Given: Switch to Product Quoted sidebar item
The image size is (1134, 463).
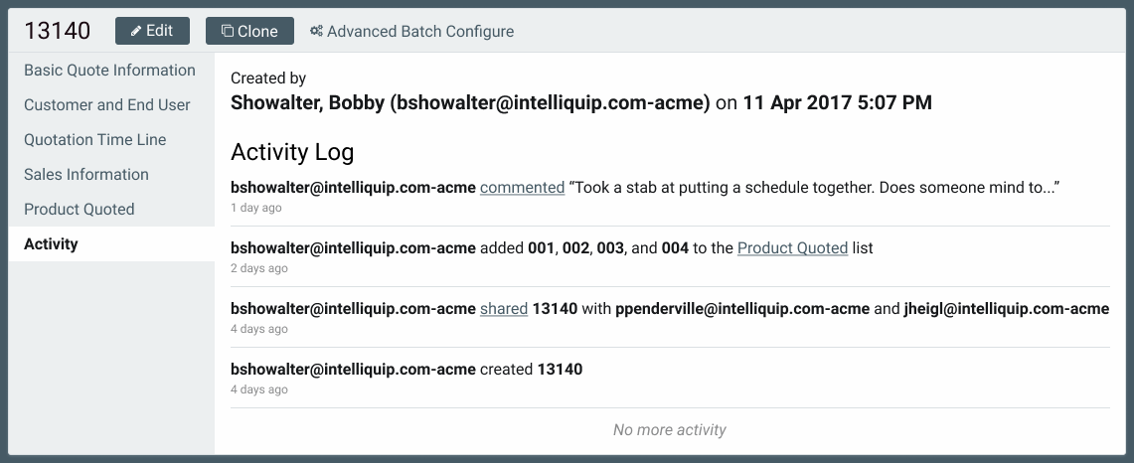Looking at the screenshot, I should coord(79,209).
